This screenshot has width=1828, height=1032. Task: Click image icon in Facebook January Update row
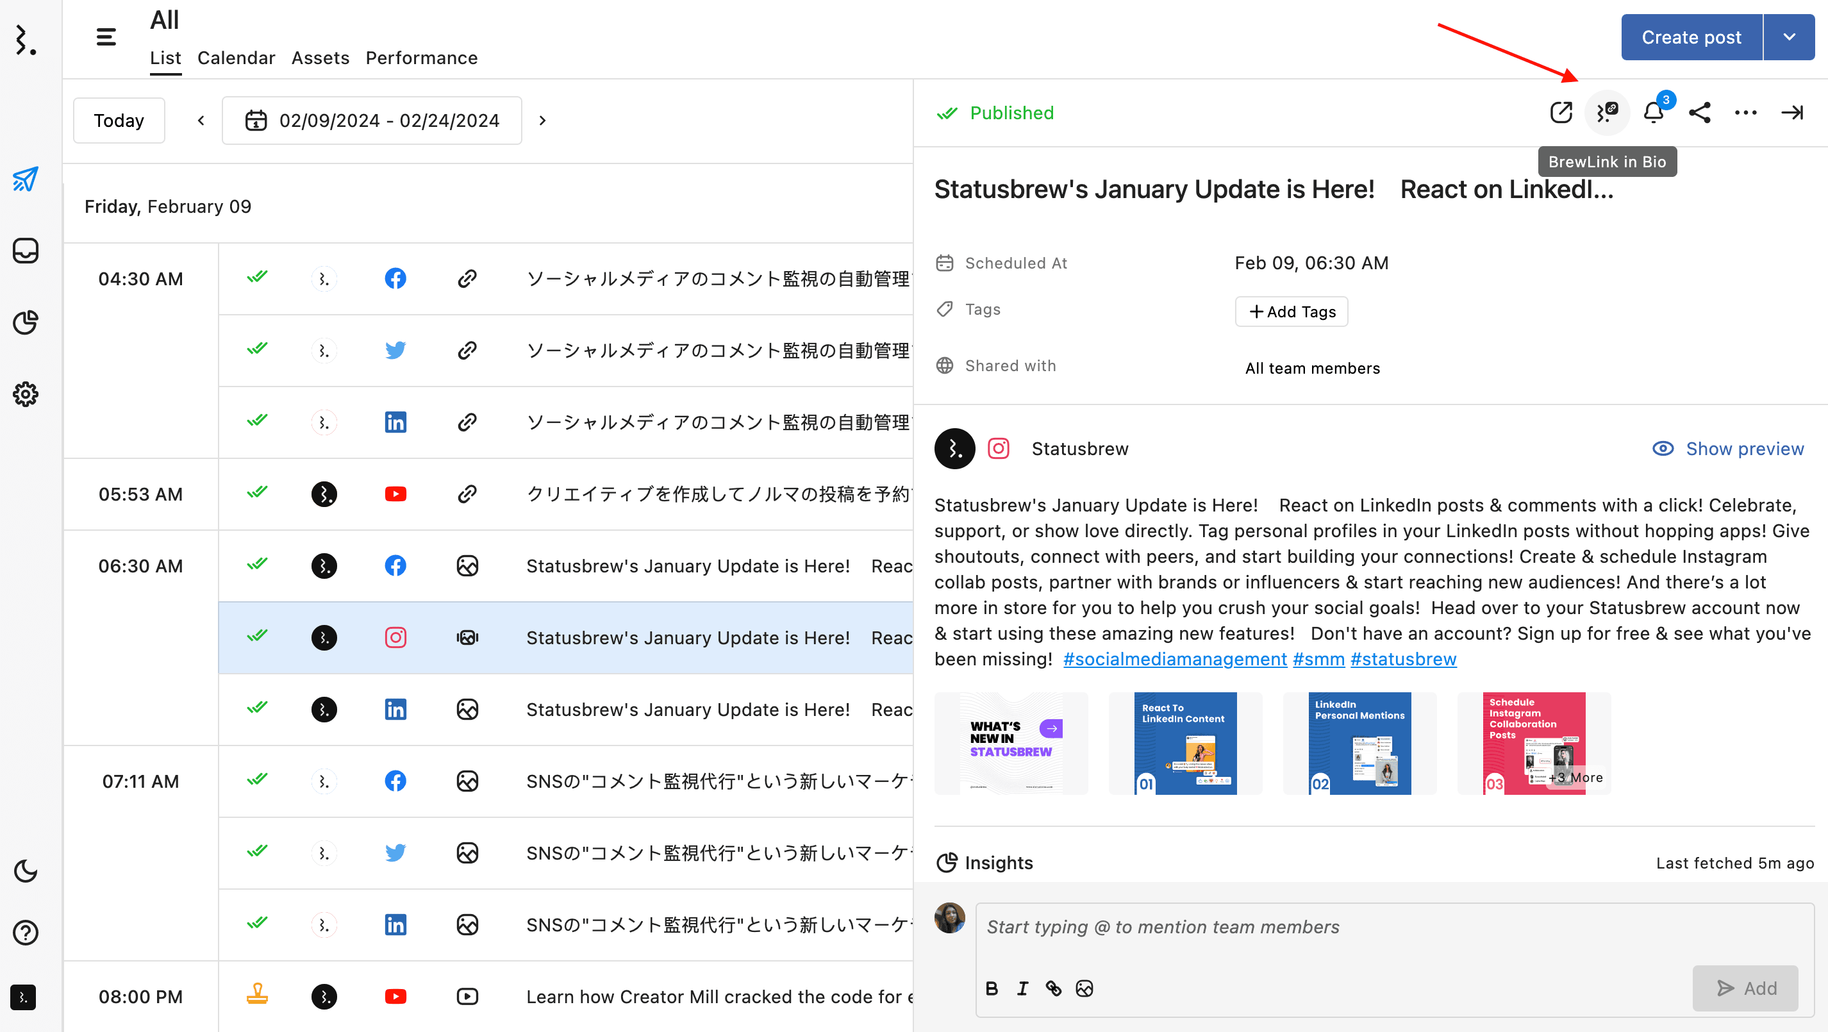(x=467, y=566)
